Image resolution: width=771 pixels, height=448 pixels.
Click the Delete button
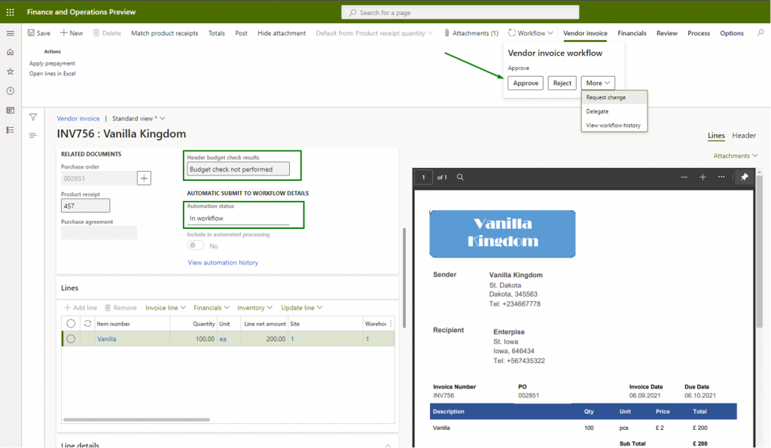point(107,33)
